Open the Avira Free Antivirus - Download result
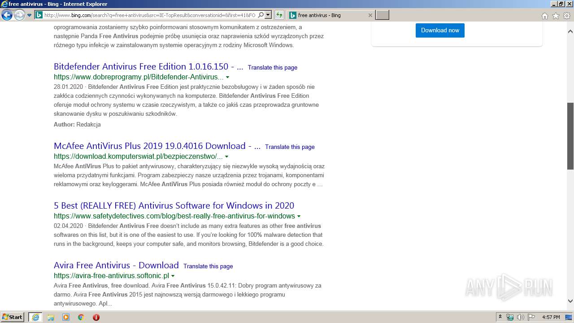574x323 pixels. (x=116, y=265)
